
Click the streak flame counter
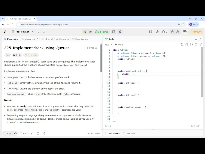click(x=165, y=32)
